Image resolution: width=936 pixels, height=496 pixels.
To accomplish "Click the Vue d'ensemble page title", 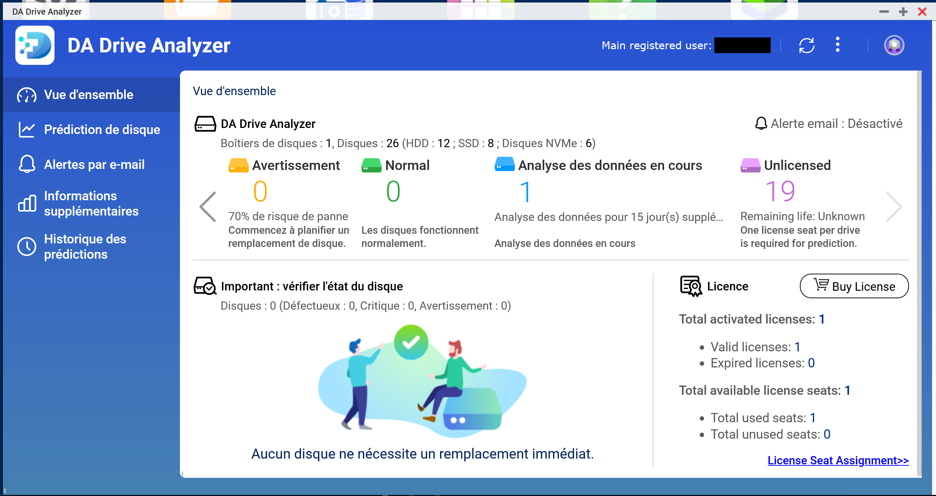I will 234,91.
